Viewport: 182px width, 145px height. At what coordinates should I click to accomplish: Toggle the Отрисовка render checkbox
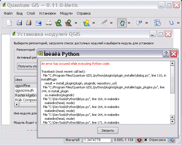[x=146, y=140]
